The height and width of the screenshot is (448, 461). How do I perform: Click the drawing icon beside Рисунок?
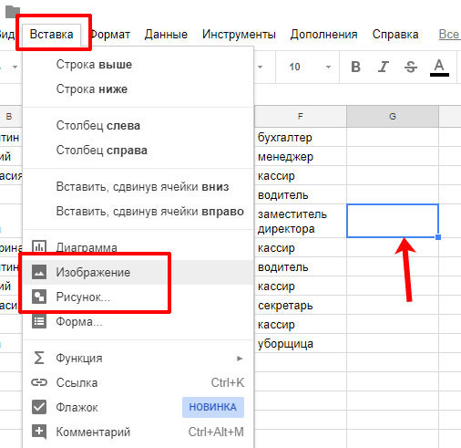[39, 297]
